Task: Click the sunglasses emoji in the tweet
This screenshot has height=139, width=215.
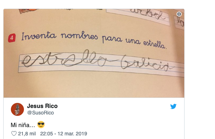Action: tap(41, 125)
